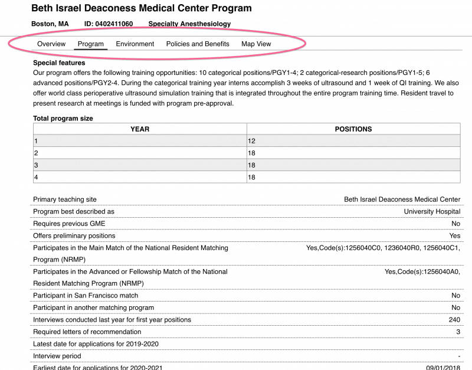The height and width of the screenshot is (370, 472).
Task: Click the Beth Israel Deaconess Medical Center Program title
Action: click(142, 8)
